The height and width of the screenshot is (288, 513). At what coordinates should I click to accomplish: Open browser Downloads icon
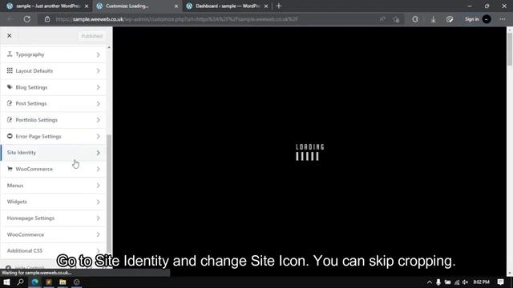click(x=433, y=19)
